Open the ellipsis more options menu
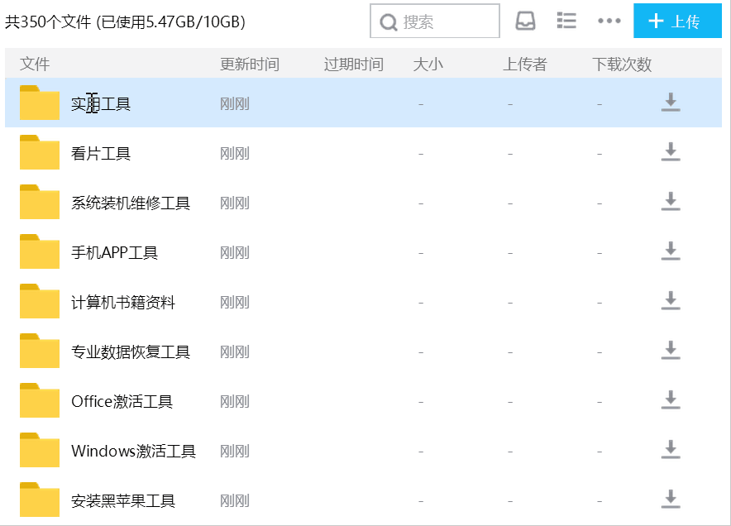 click(x=609, y=21)
